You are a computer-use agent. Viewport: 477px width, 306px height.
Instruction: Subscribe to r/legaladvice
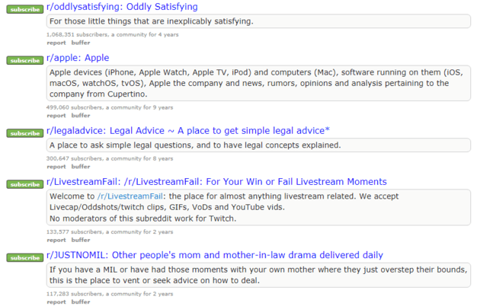(x=25, y=133)
